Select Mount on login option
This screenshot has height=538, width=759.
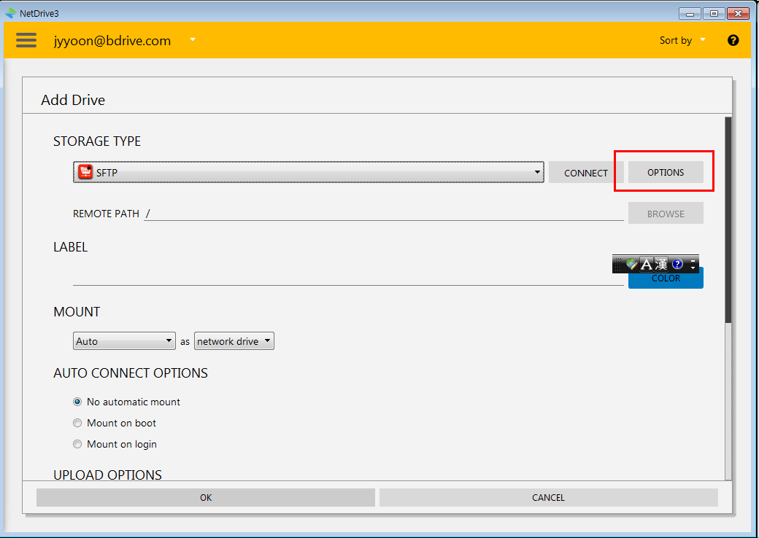point(77,444)
